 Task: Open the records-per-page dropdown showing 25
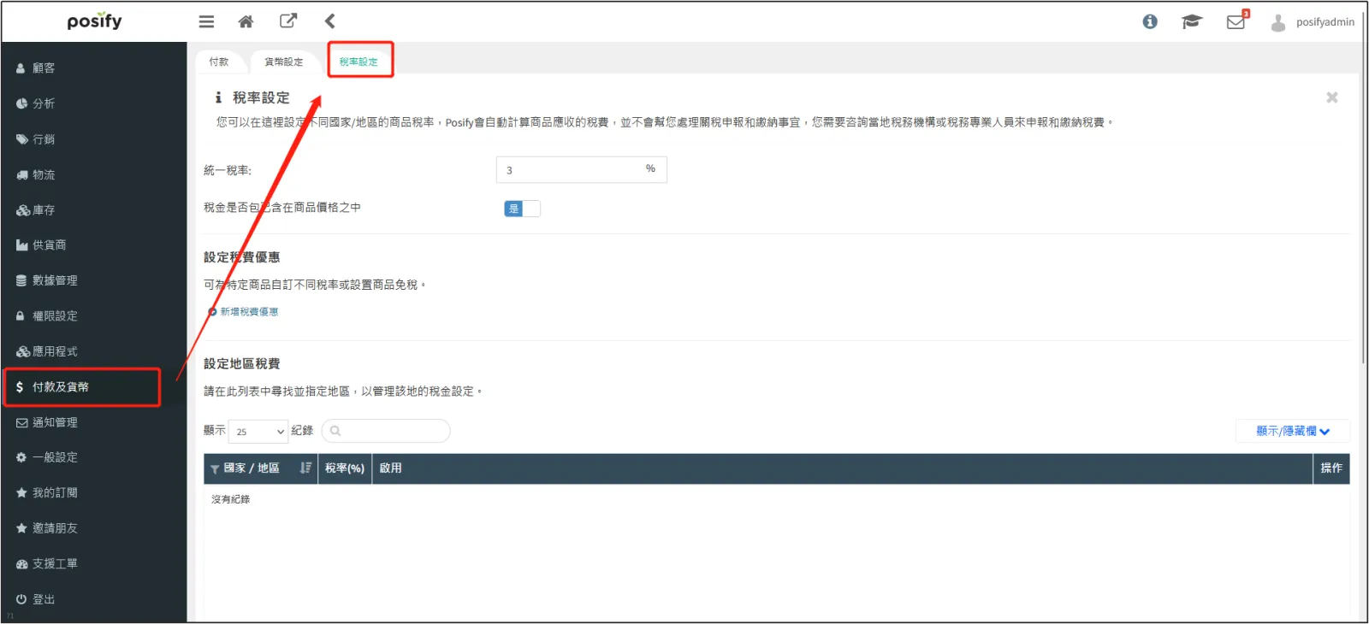pyautogui.click(x=258, y=432)
